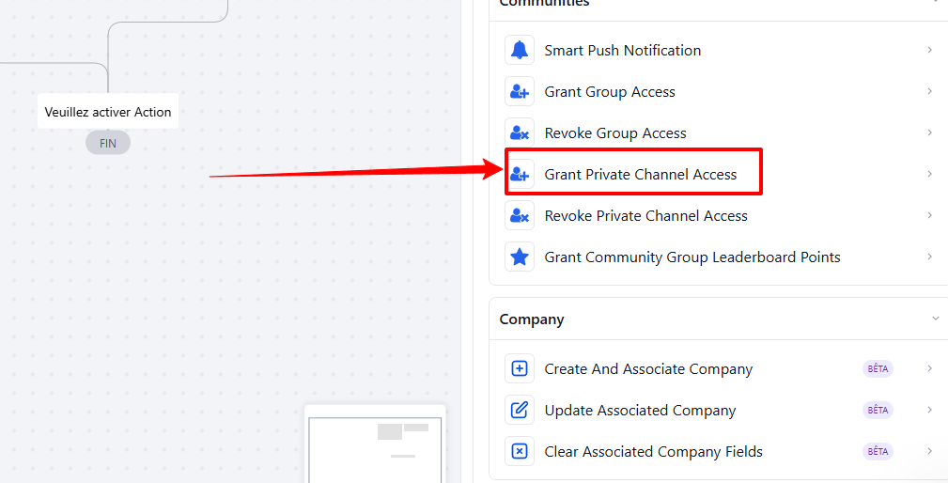Click the Update Associated Company label

pyautogui.click(x=640, y=411)
